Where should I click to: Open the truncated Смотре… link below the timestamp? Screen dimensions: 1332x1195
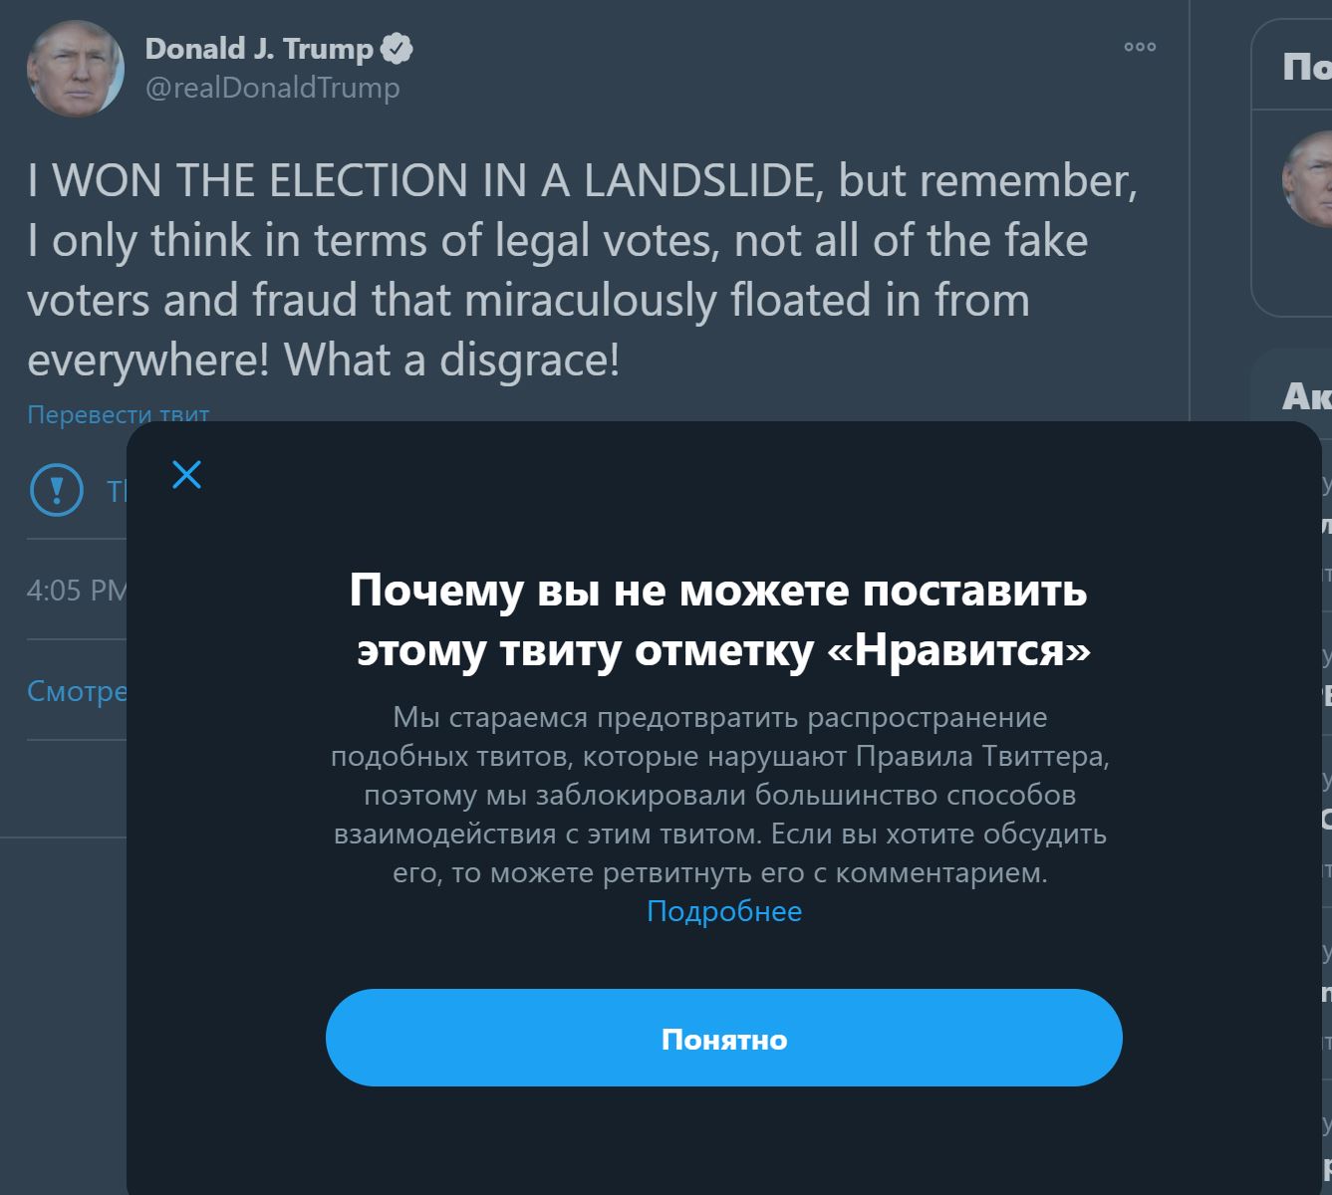75,690
